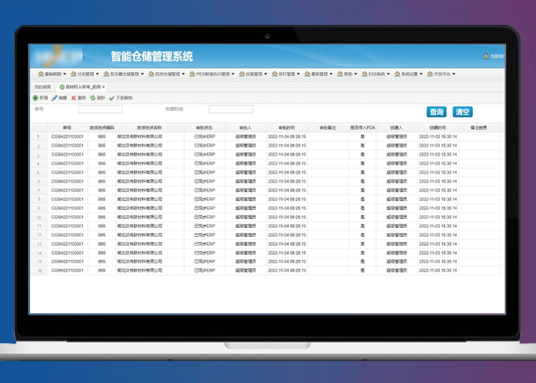Image resolution: width=536 pixels, height=383 pixels.
Task: Click the 单号 input field
Action: 100,110
